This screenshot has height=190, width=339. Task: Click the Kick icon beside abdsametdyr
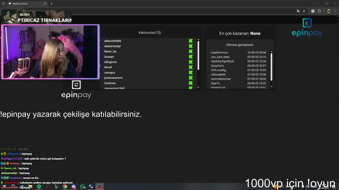point(191,46)
